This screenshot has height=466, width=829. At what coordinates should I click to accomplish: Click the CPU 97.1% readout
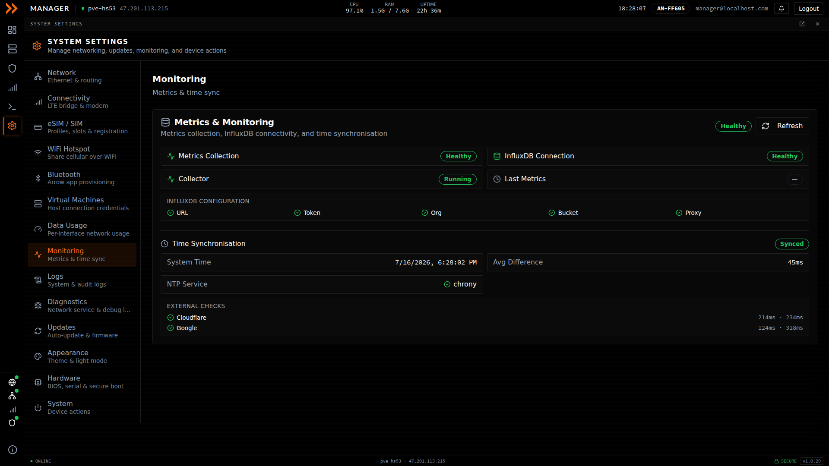[354, 8]
